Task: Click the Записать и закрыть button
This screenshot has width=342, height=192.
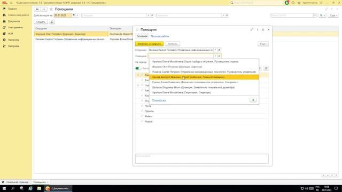Action: [x=150, y=44]
